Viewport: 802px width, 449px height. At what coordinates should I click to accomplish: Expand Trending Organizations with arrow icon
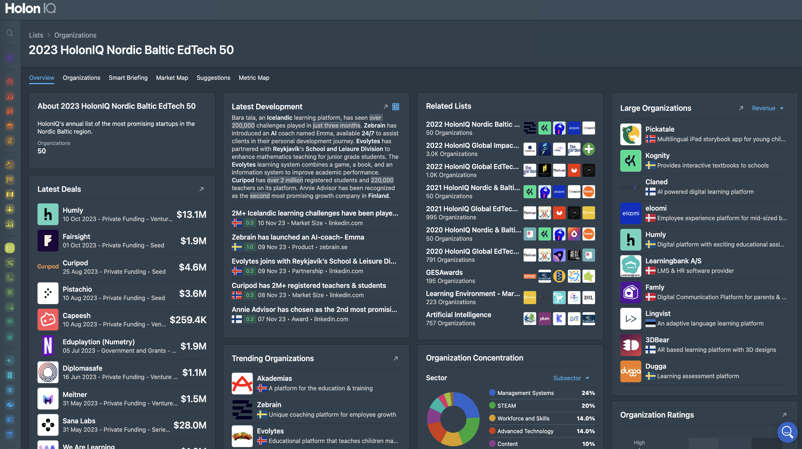[396, 358]
